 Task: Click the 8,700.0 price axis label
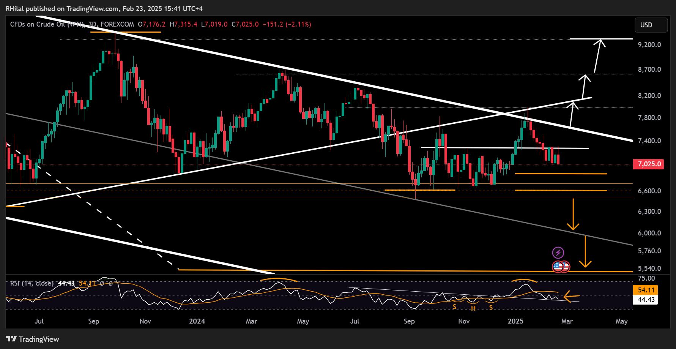click(649, 69)
